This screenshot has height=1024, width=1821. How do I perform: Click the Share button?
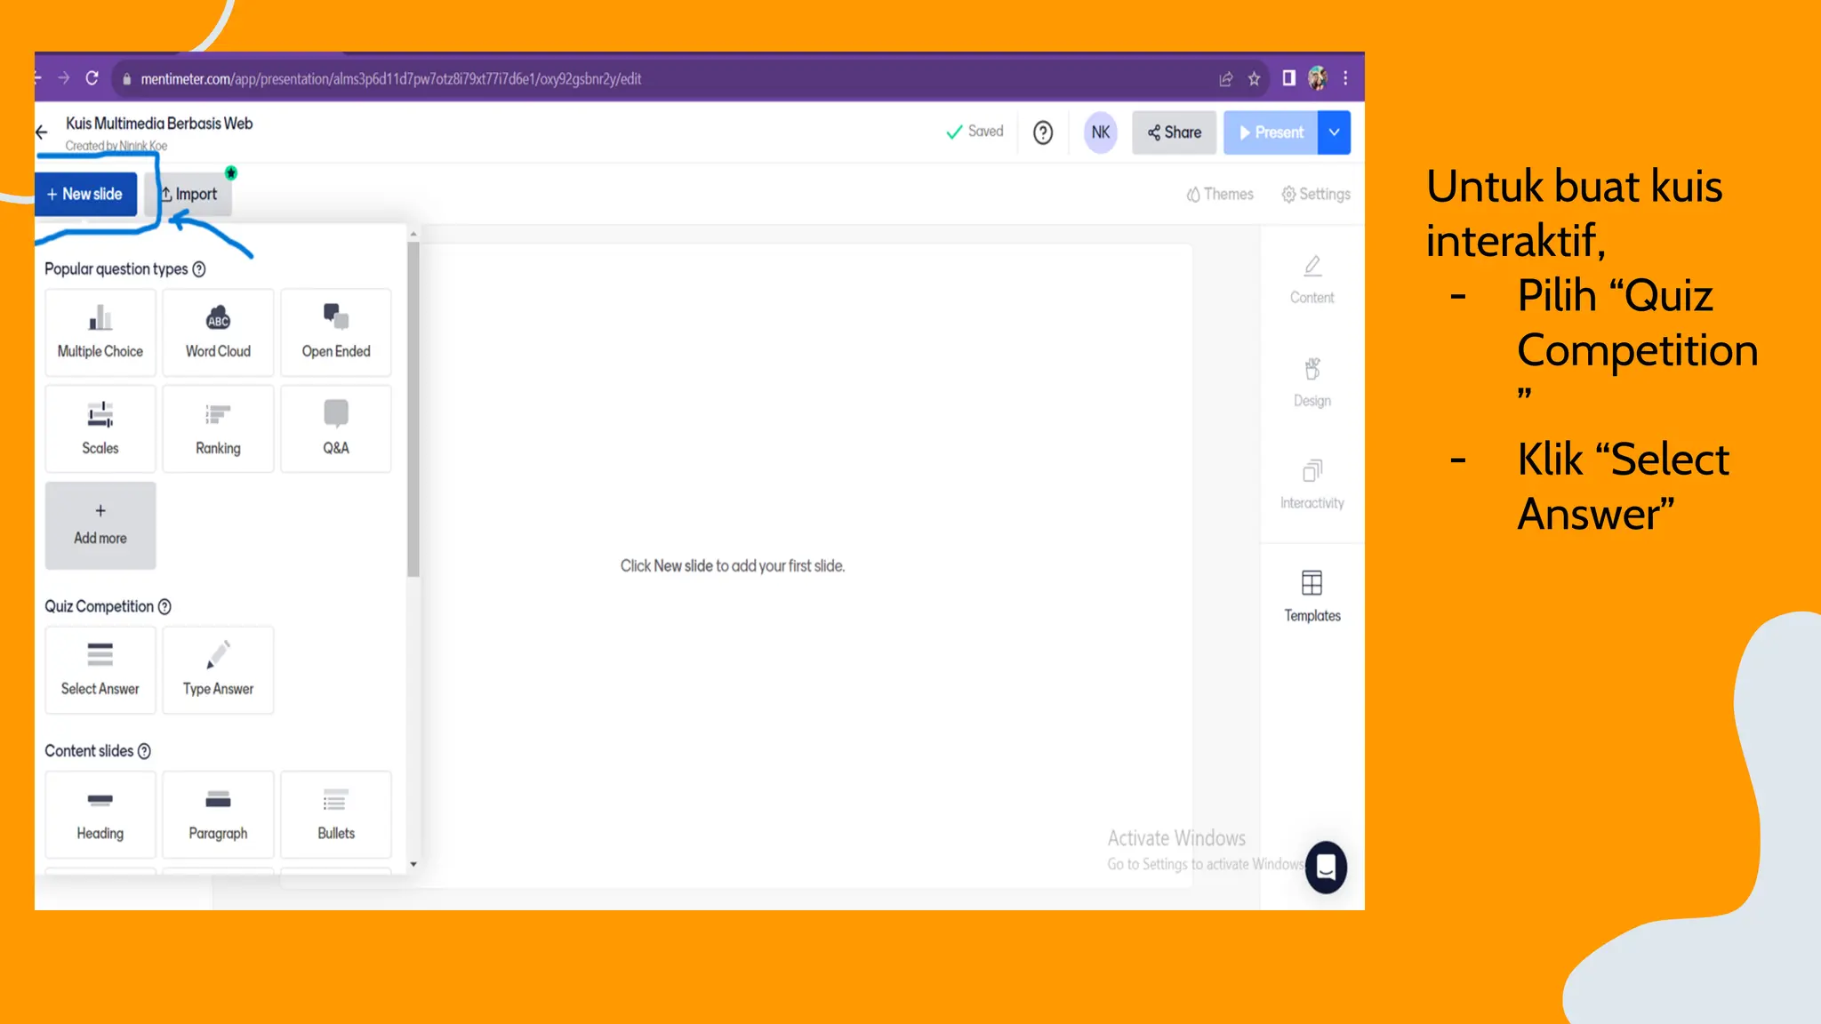[1174, 132]
